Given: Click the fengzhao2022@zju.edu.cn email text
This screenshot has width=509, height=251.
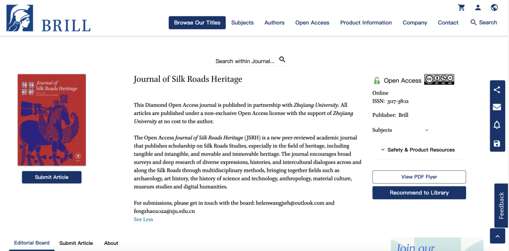Looking at the screenshot, I should click(x=164, y=211).
